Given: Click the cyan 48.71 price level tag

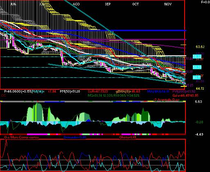Looking at the screenshot, I should coord(196,77).
